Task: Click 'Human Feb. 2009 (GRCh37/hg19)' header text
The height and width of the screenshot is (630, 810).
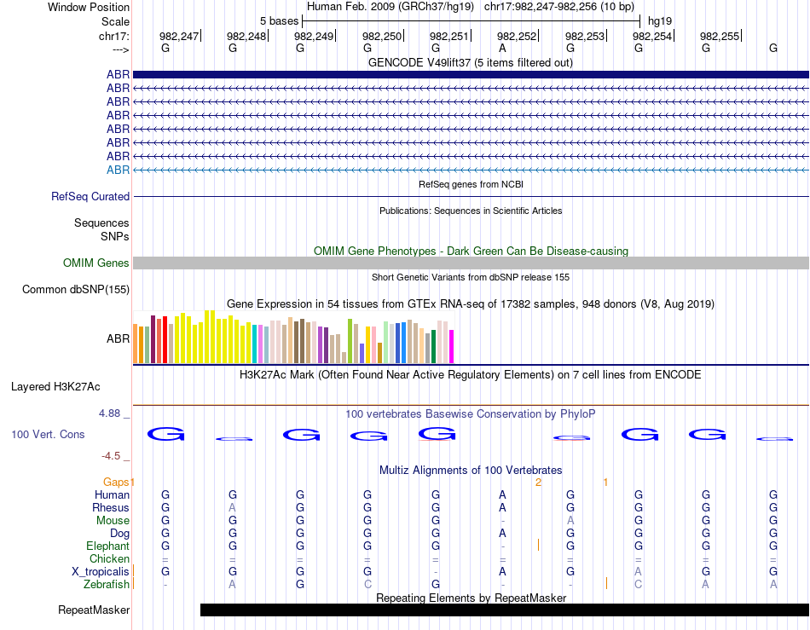Action: 390,7
